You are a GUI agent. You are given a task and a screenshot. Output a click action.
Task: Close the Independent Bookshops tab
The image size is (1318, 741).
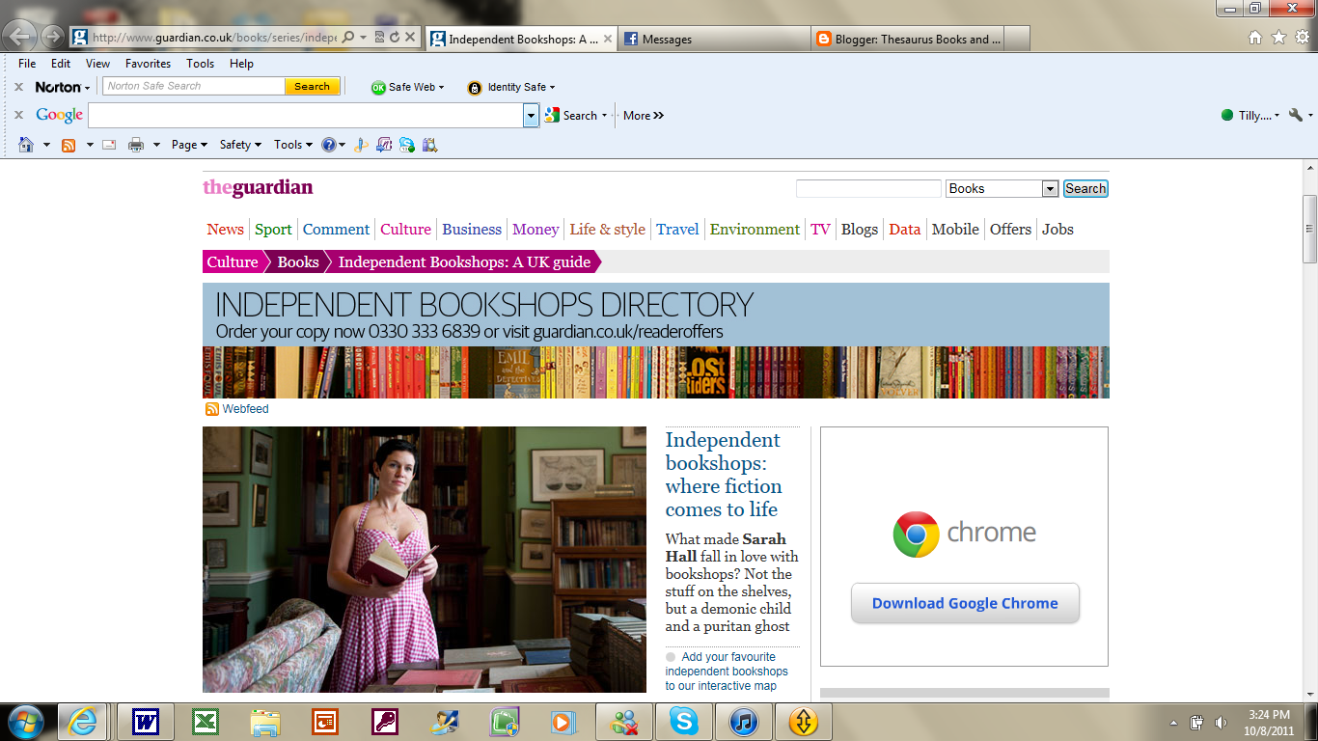coord(608,40)
